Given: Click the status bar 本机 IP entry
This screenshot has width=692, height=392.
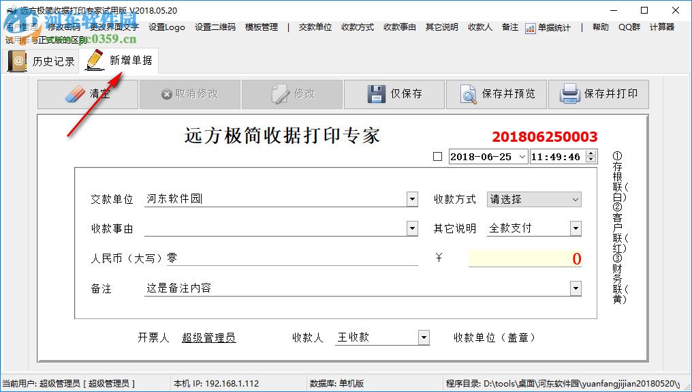Looking at the screenshot, I should tap(217, 383).
